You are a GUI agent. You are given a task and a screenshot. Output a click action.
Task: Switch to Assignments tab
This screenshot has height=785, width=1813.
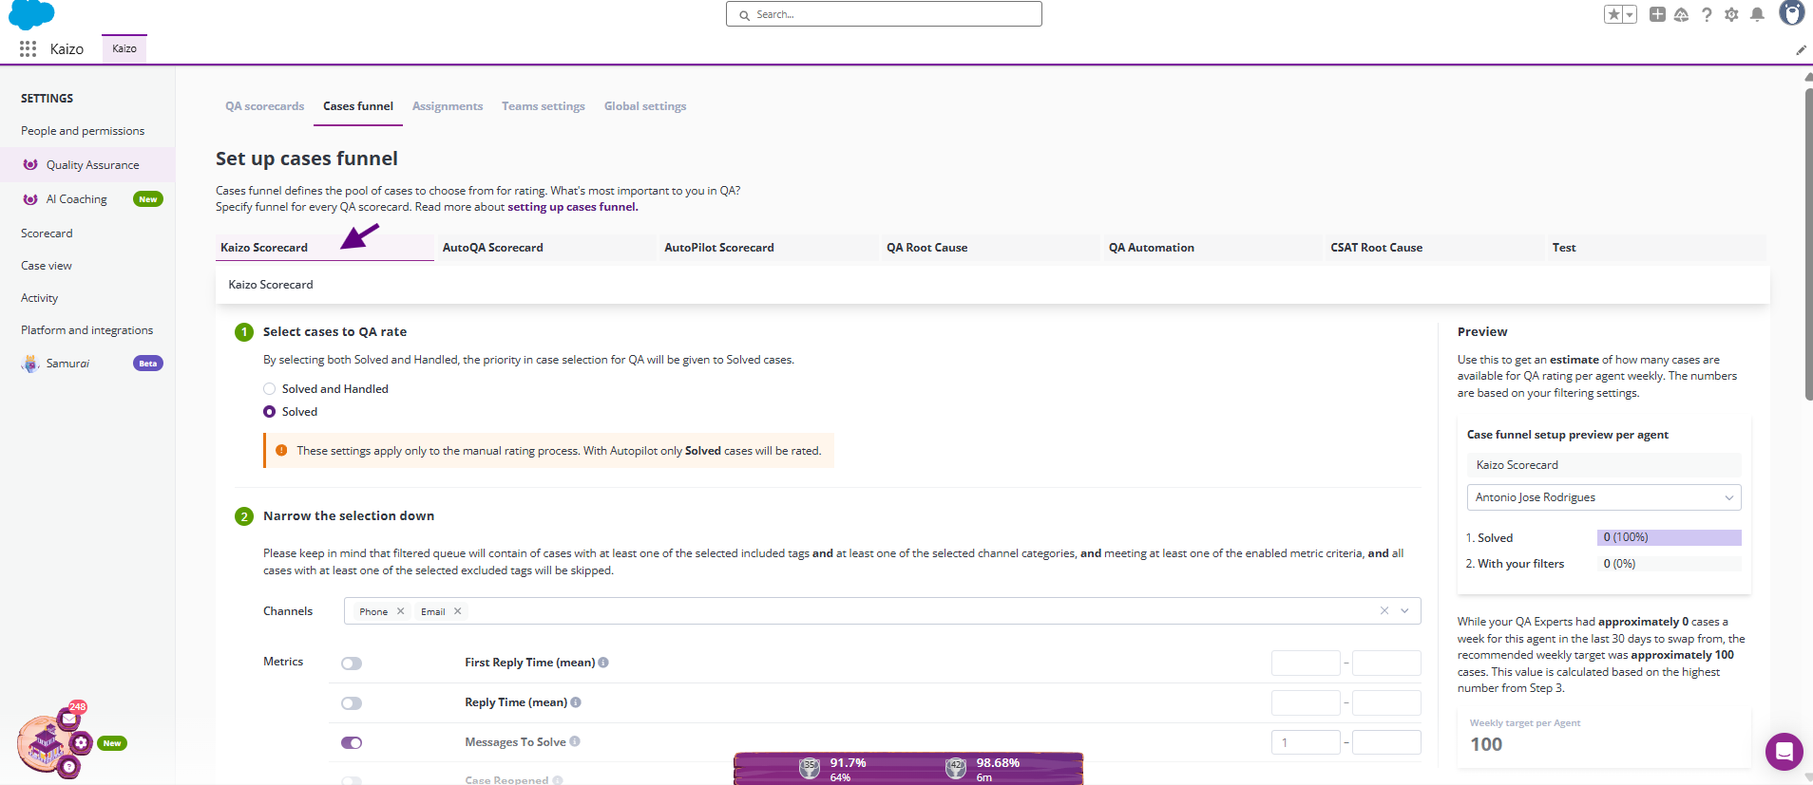tap(448, 106)
